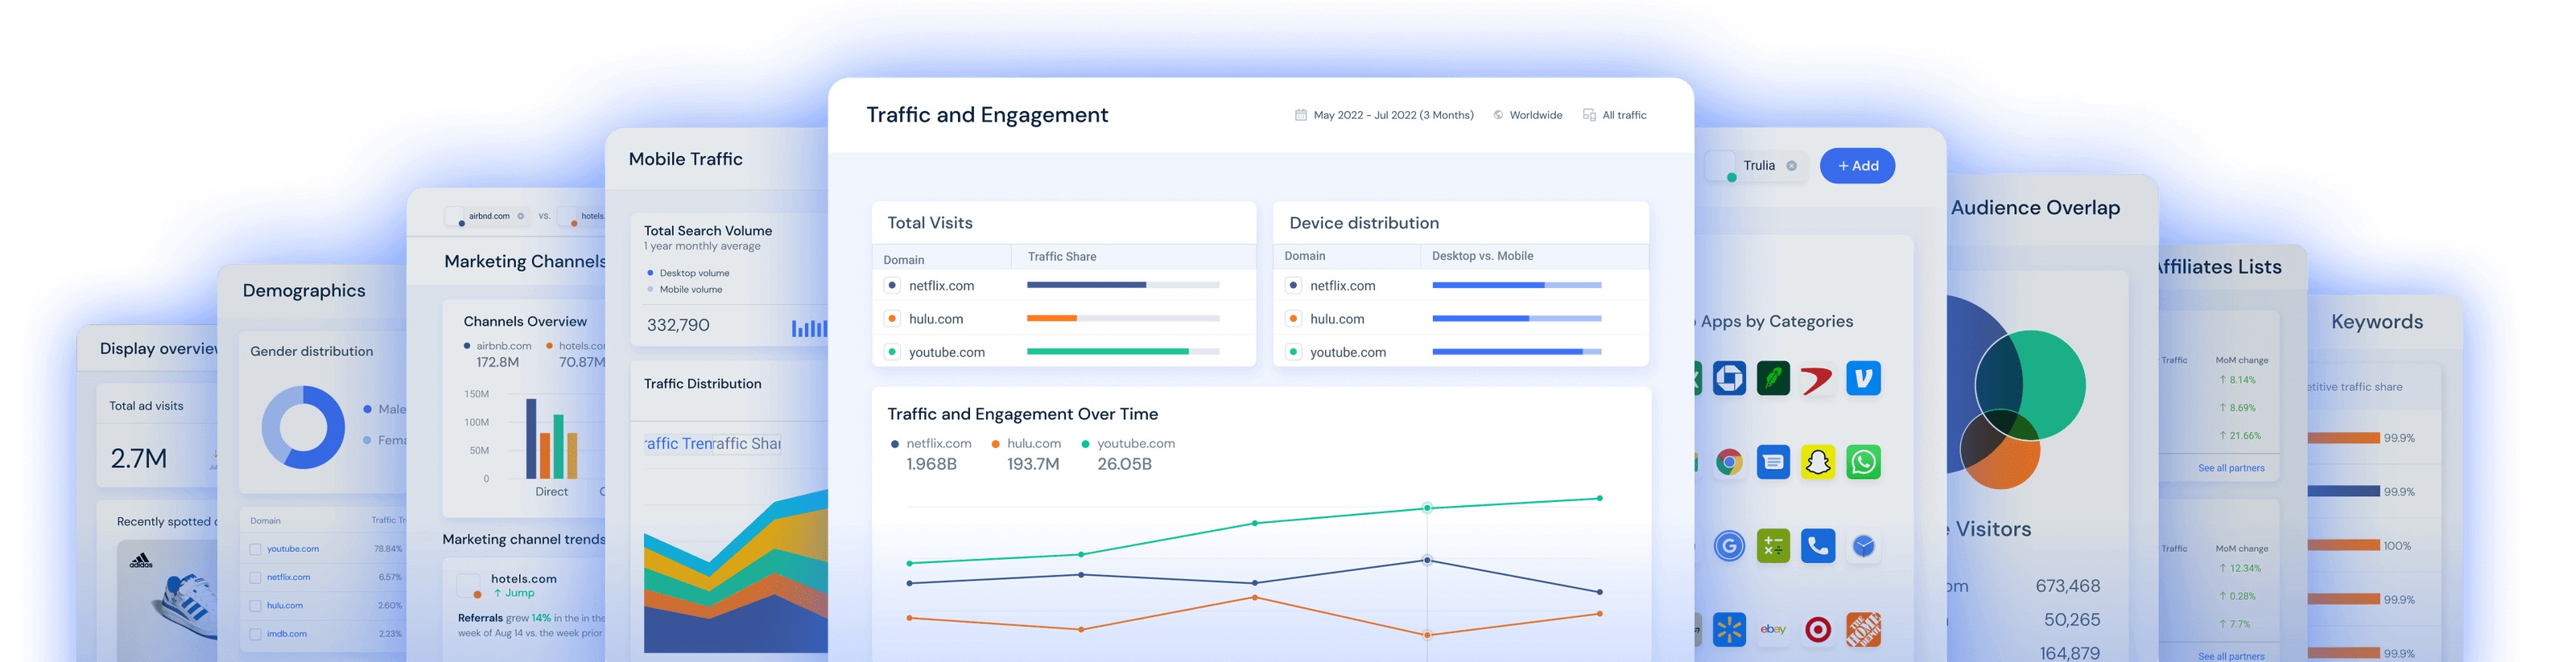Open See all partners below 21.66%

pyautogui.click(x=2231, y=468)
